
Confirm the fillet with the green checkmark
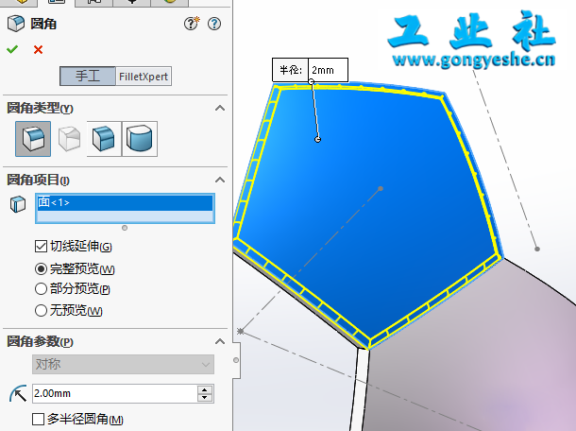click(x=12, y=49)
